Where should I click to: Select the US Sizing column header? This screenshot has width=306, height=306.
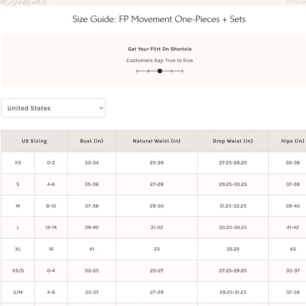(x=34, y=141)
